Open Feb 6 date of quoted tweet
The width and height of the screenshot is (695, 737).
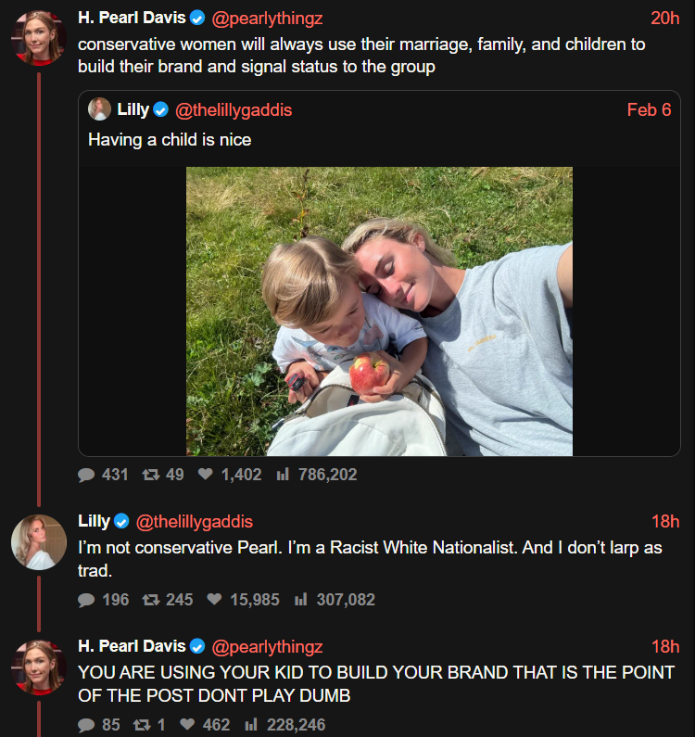pos(648,110)
